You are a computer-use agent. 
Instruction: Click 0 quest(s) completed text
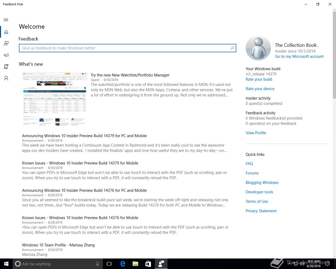(264, 104)
